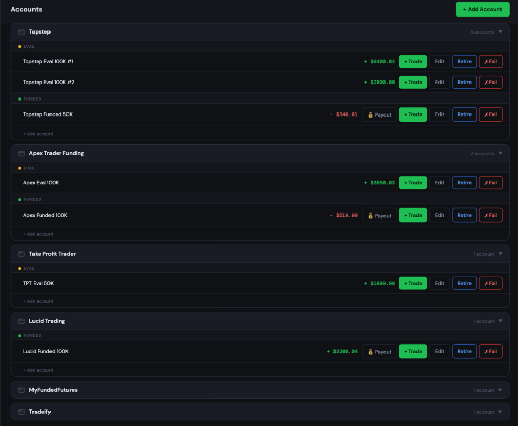
Task: Collapse the Apex Trader Funding group
Action: [x=500, y=153]
